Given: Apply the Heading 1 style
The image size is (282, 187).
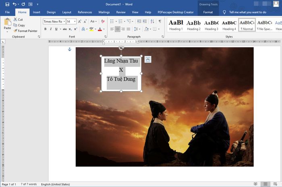Looking at the screenshot, I should 176,25.
